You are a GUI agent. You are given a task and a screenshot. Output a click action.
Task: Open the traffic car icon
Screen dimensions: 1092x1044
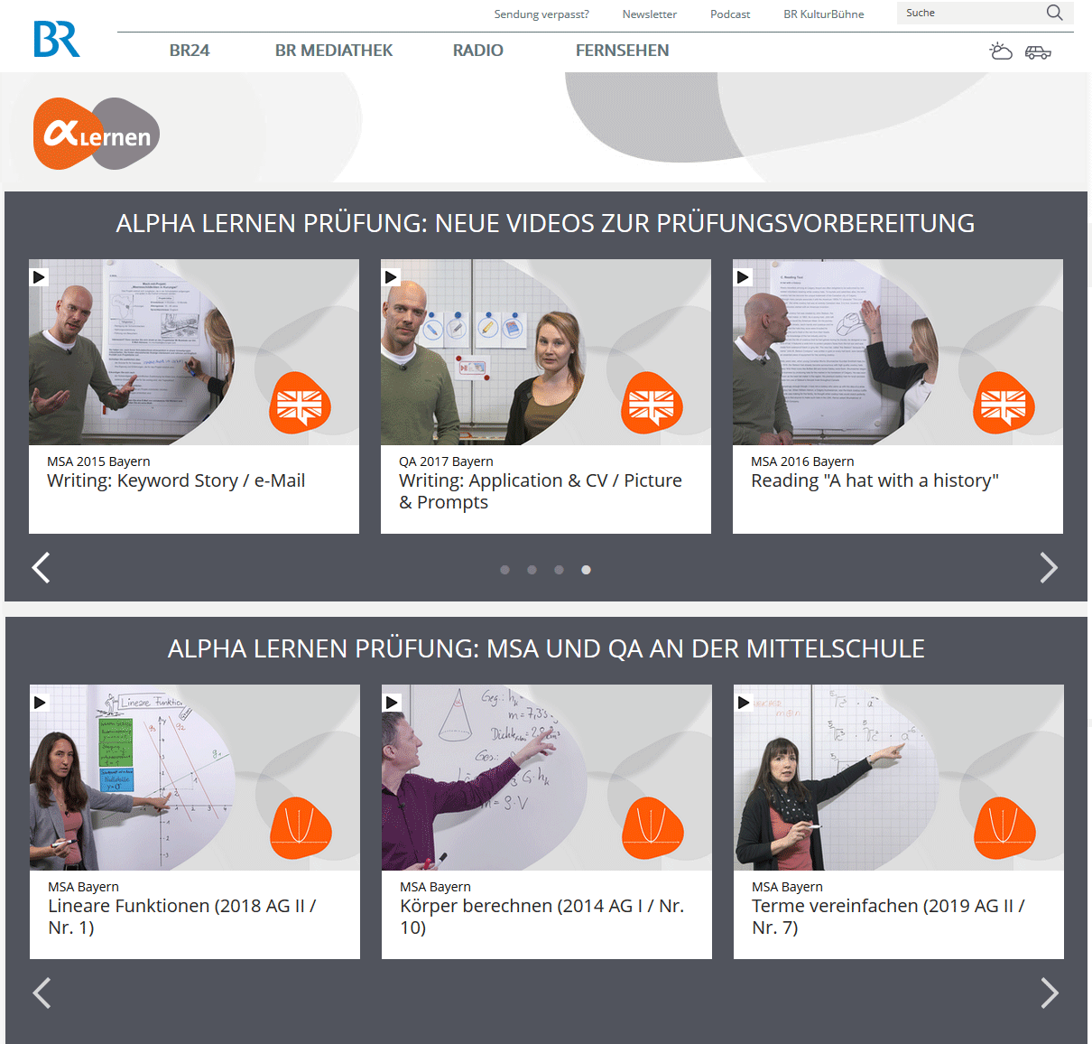[1038, 52]
